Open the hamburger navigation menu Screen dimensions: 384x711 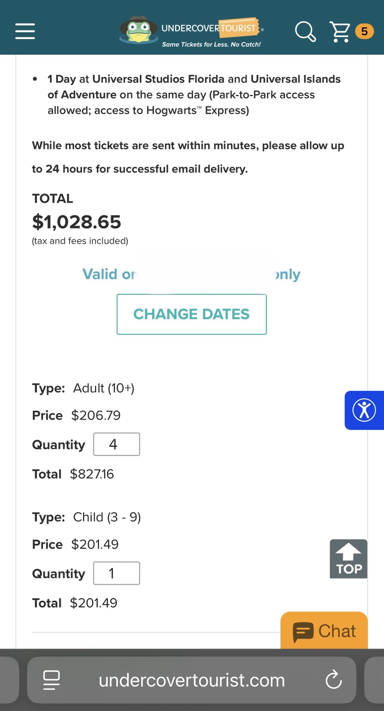coord(25,31)
